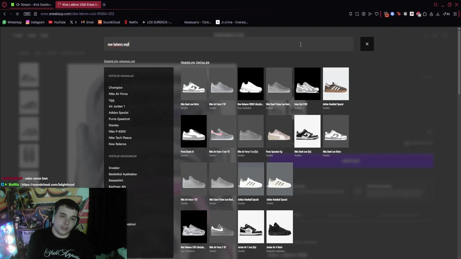This screenshot has height=259, width=461.
Task: Toggle the VPN badge in address bar
Action: pyautogui.click(x=27, y=14)
